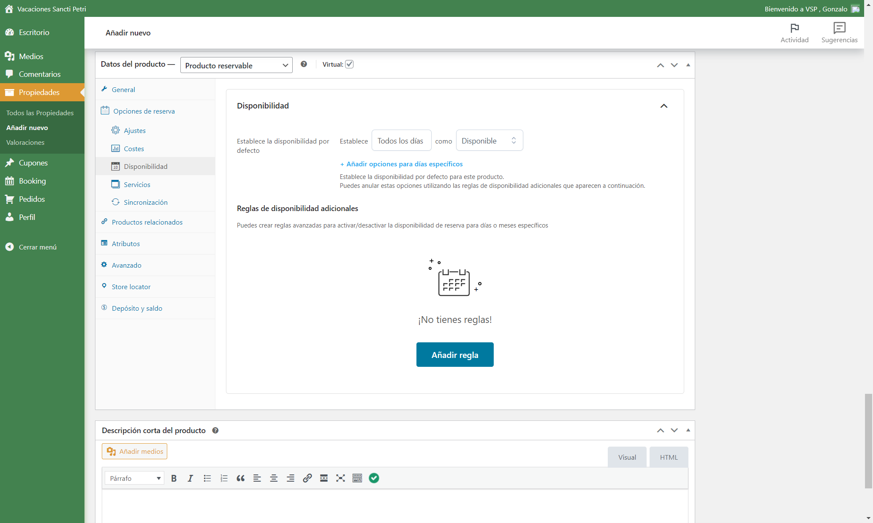Toggle fullscreen distraction-free mode
Screen dimensions: 873x523
[340, 478]
